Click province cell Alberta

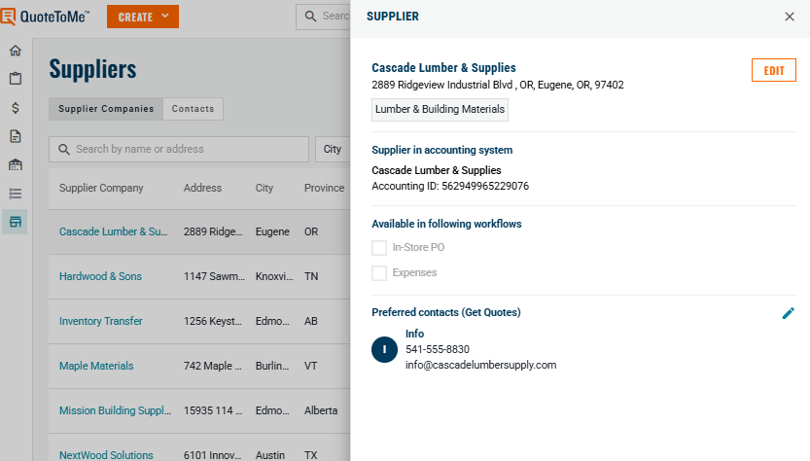[x=321, y=410]
